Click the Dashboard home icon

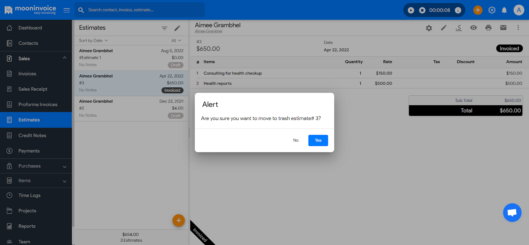coord(9,28)
